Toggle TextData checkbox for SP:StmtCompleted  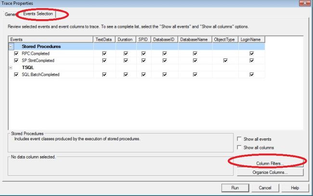click(104, 61)
